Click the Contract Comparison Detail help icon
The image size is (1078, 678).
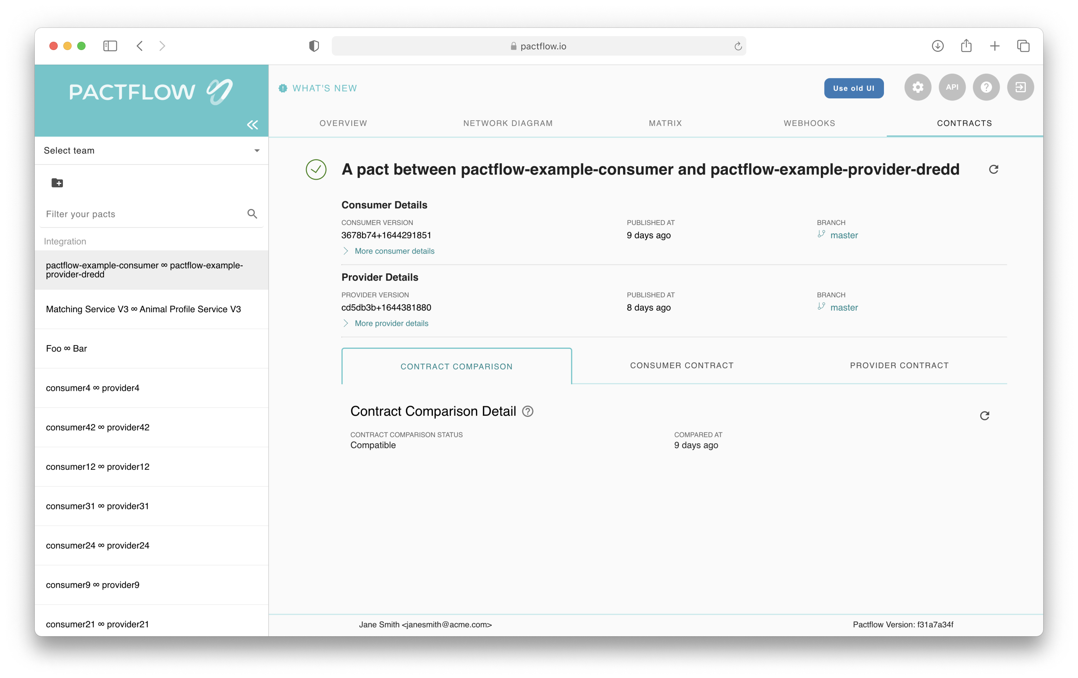pyautogui.click(x=529, y=411)
